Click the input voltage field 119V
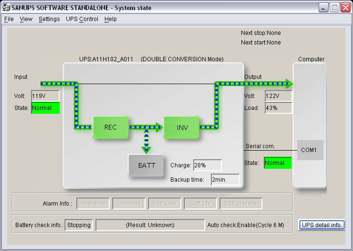The height and width of the screenshot is (251, 353). pos(45,96)
